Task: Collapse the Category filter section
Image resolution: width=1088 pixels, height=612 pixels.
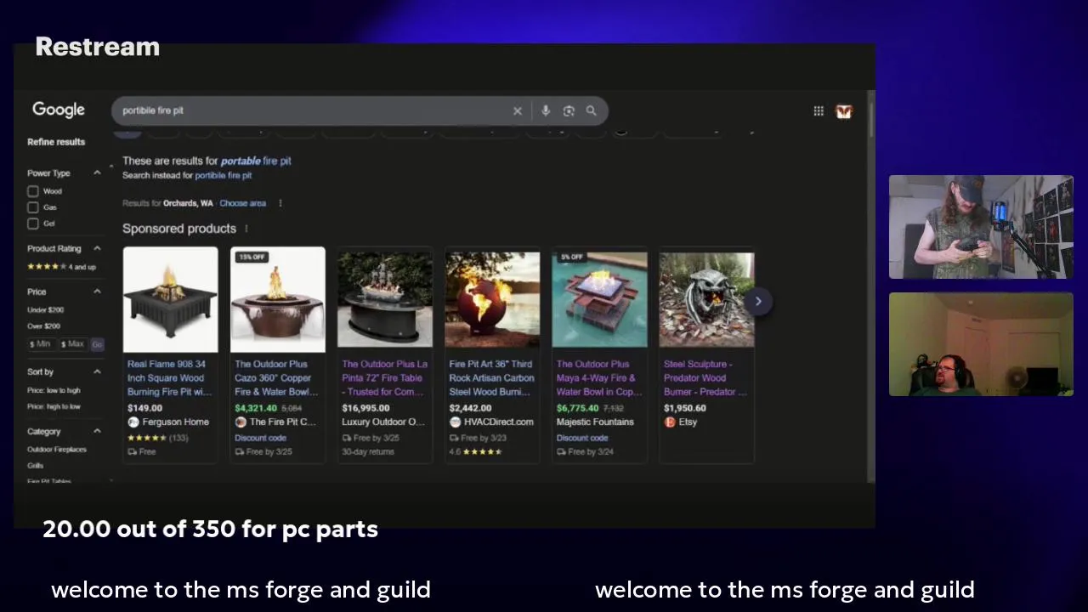Action: tap(97, 431)
